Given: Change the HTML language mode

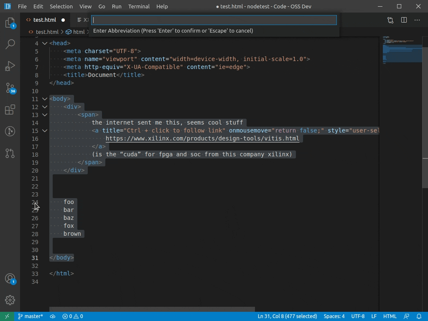Looking at the screenshot, I should click(x=390, y=316).
